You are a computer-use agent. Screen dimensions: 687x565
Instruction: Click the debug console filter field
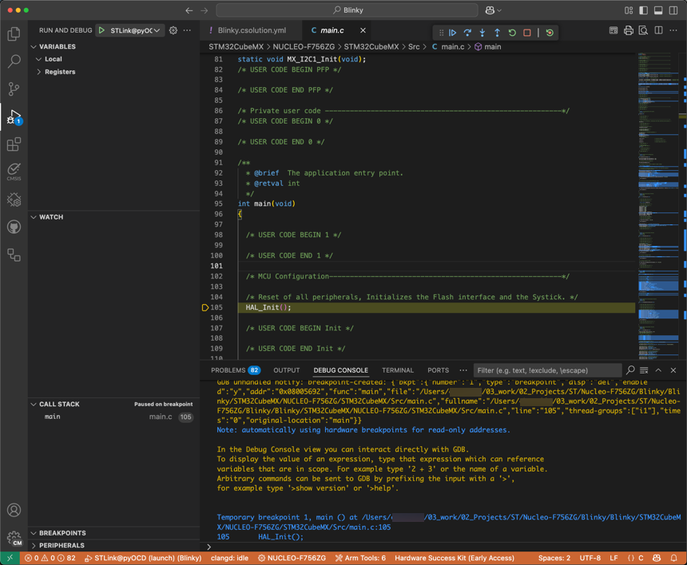[547, 370]
